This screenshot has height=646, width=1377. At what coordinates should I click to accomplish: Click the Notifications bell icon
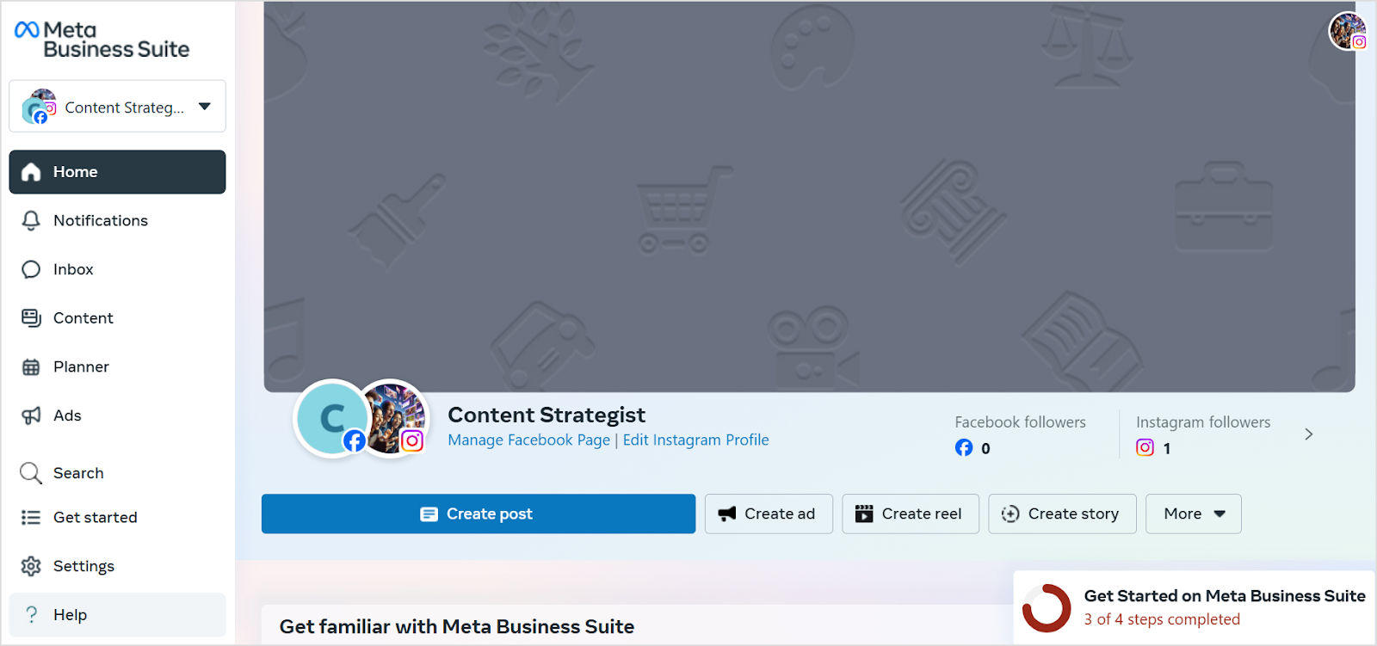click(x=31, y=221)
